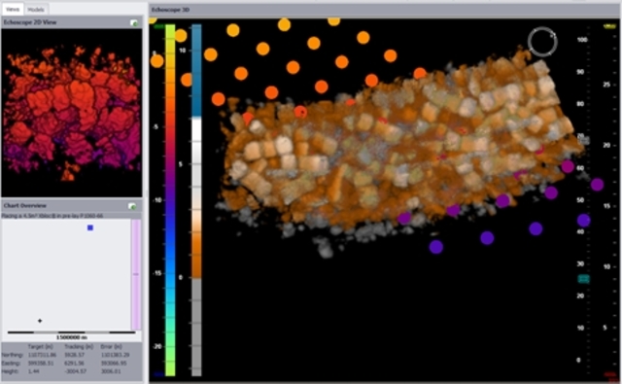Click the Echoscope 2D View sonar image
Image resolution: width=622 pixels, height=384 pixels.
tap(71, 113)
